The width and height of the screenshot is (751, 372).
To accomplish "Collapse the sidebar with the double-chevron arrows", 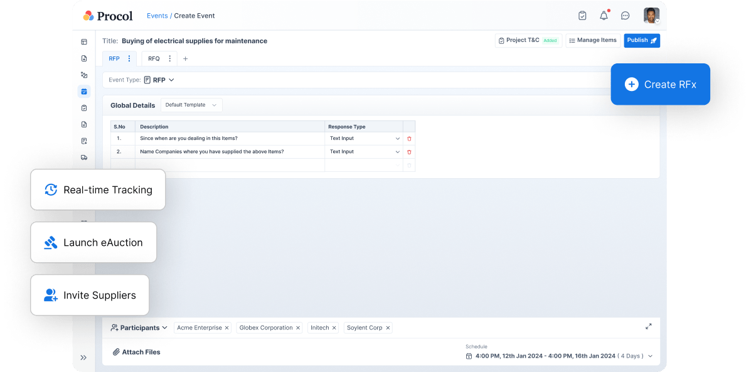I will 83,357.
